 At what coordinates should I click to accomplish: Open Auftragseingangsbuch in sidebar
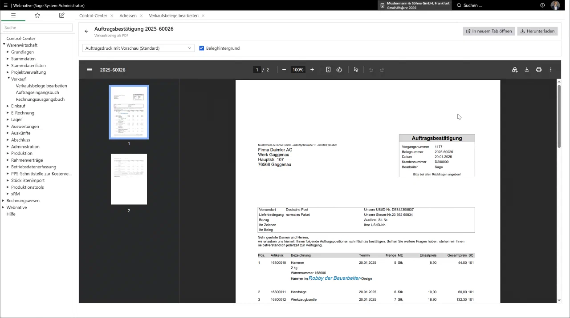click(37, 92)
